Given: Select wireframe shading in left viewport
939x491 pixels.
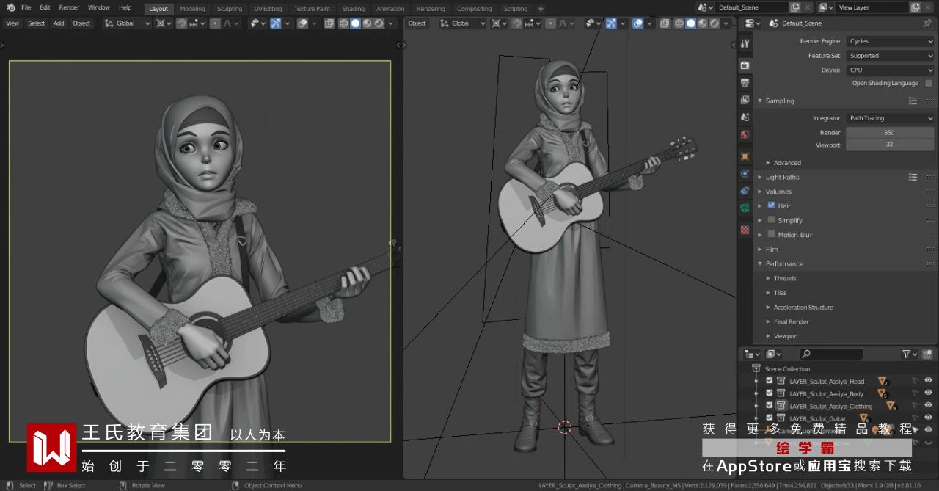Looking at the screenshot, I should pos(344,23).
